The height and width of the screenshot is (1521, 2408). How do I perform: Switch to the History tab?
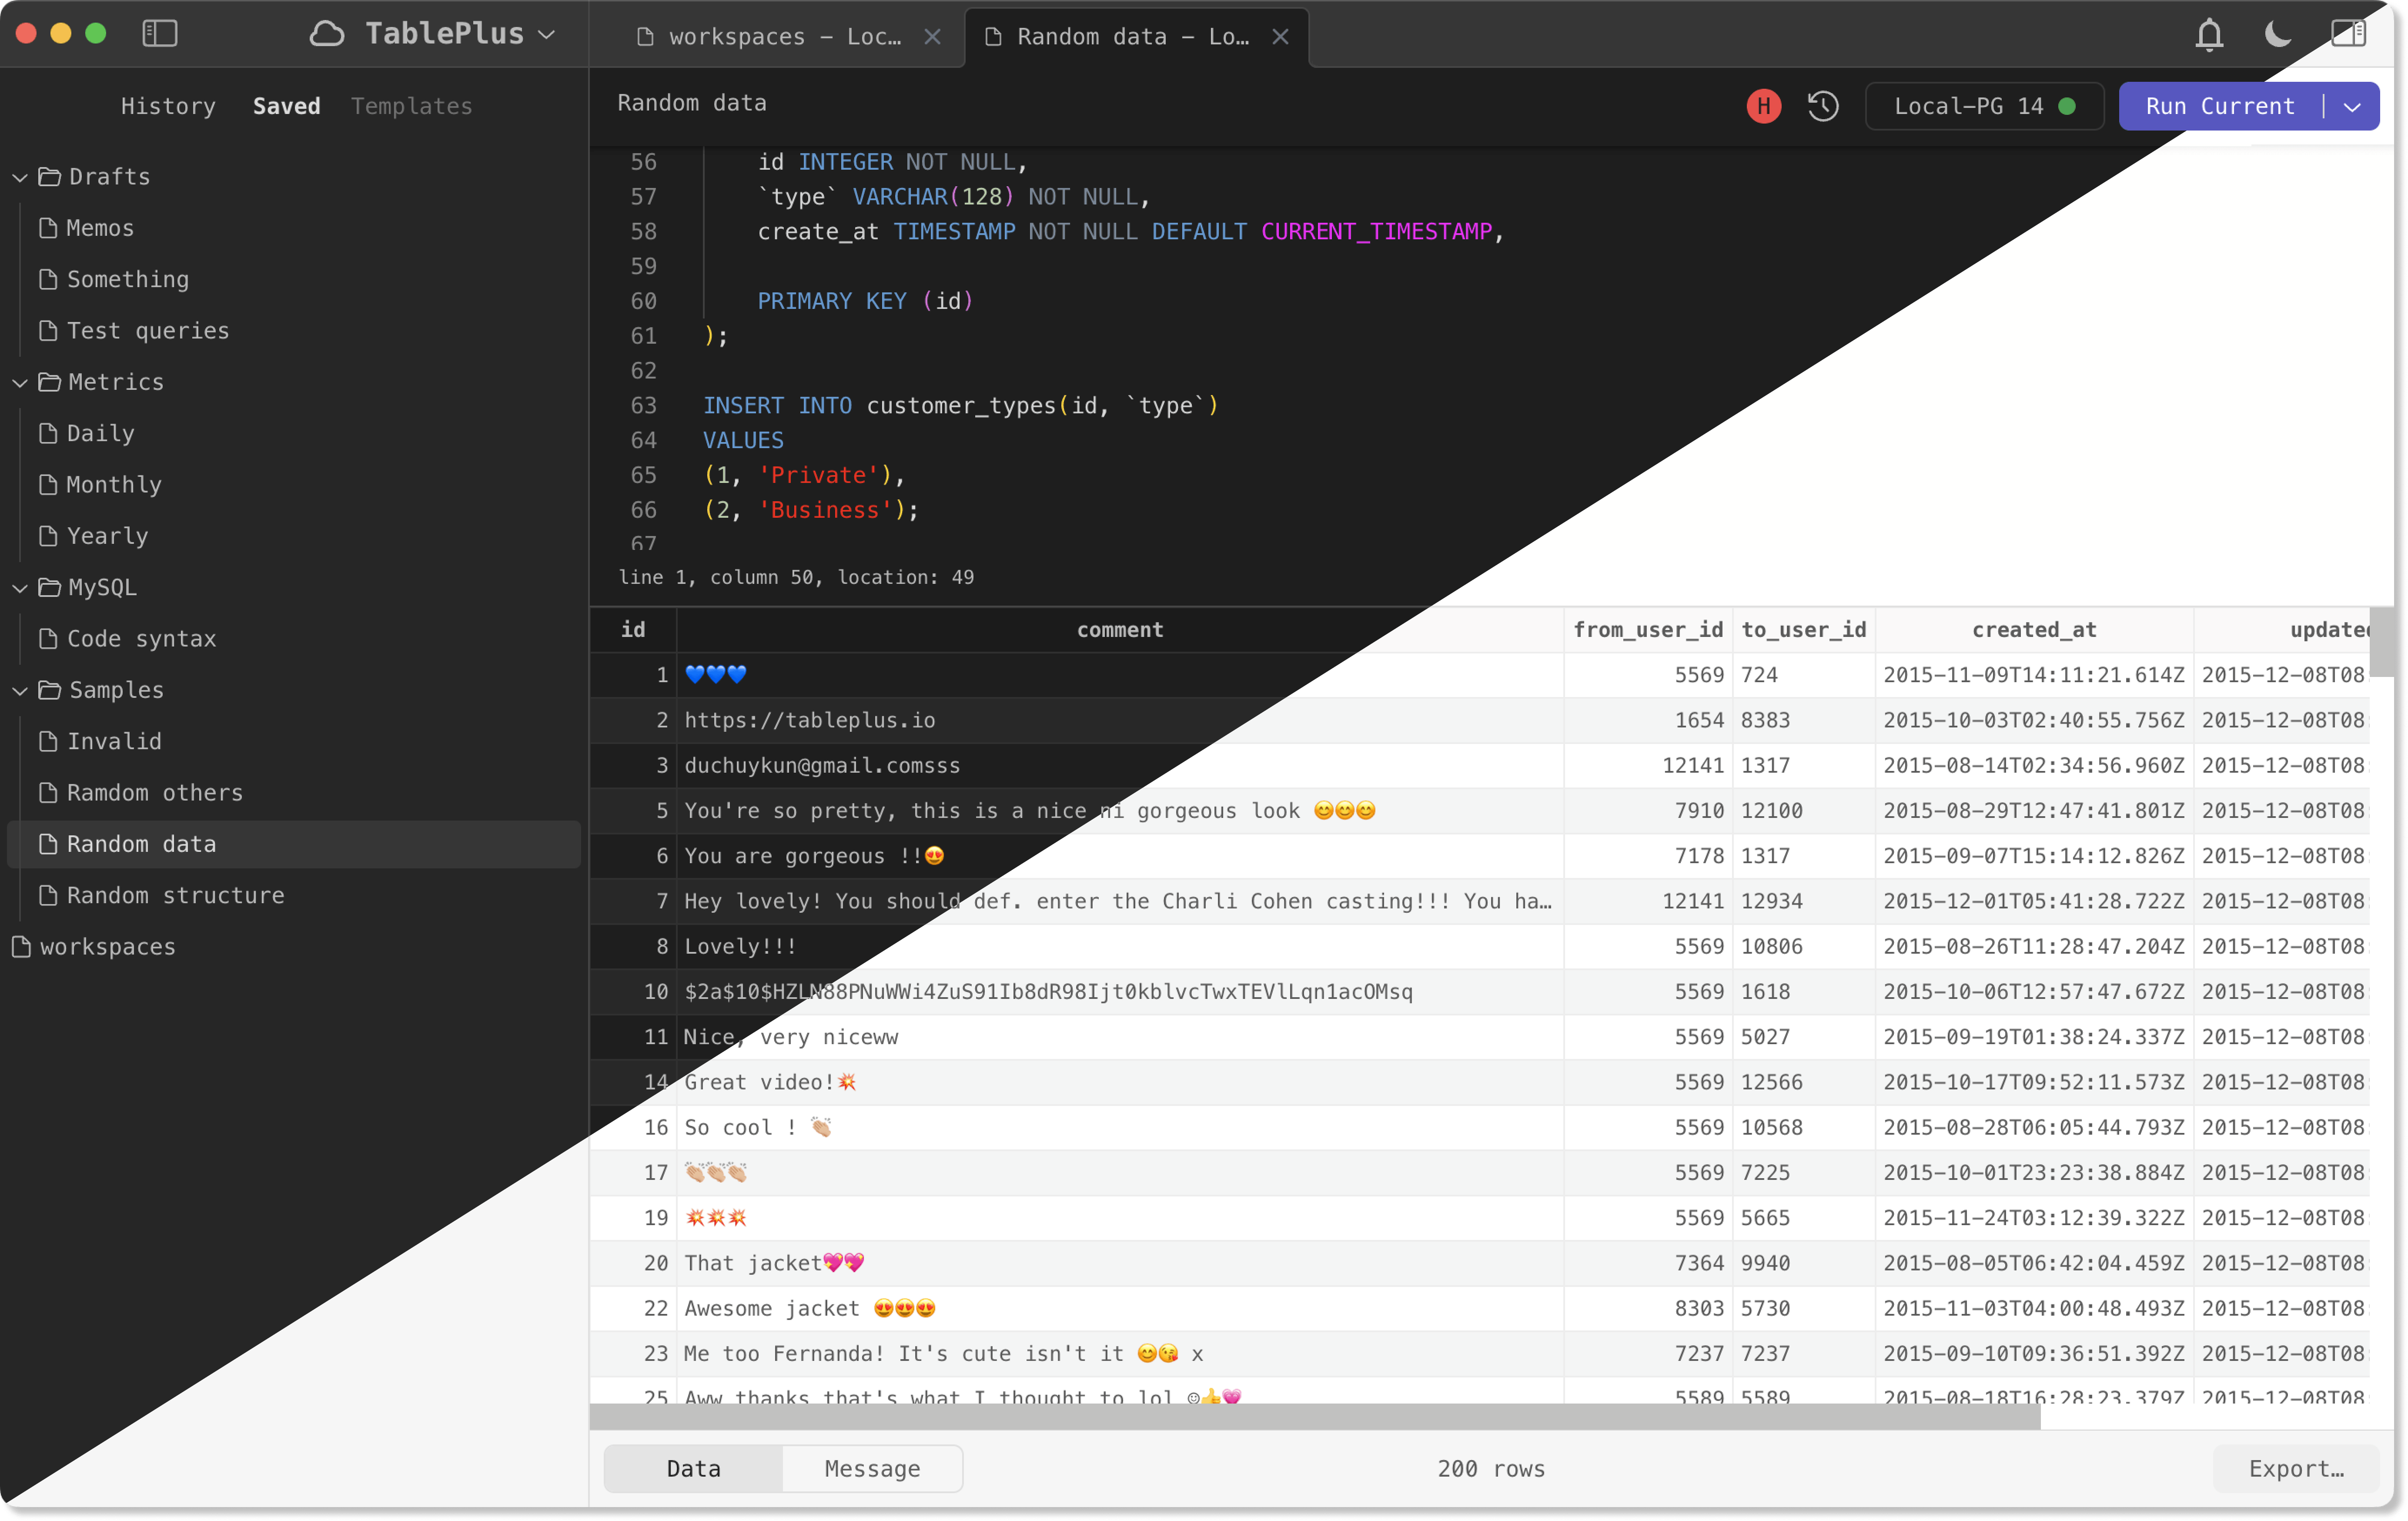click(168, 106)
